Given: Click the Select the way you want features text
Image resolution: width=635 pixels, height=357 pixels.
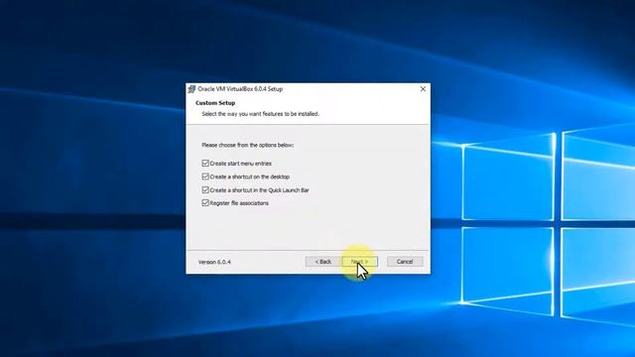Looking at the screenshot, I should pyautogui.click(x=260, y=114).
